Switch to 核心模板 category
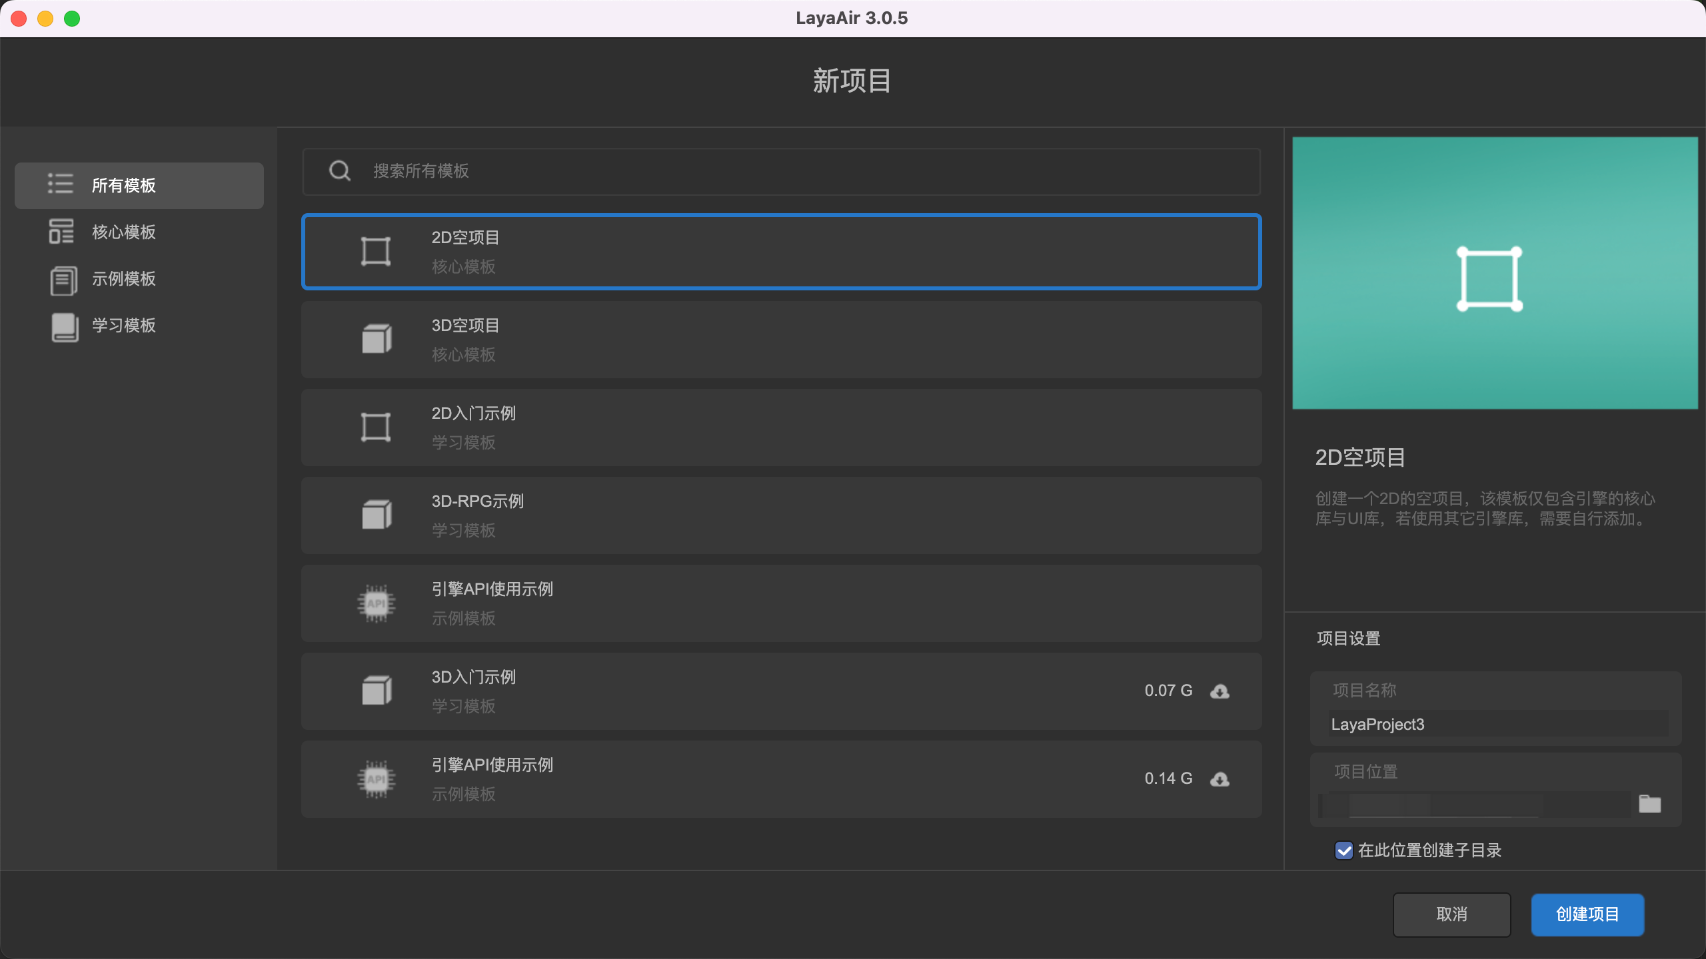The height and width of the screenshot is (959, 1706). (x=124, y=232)
